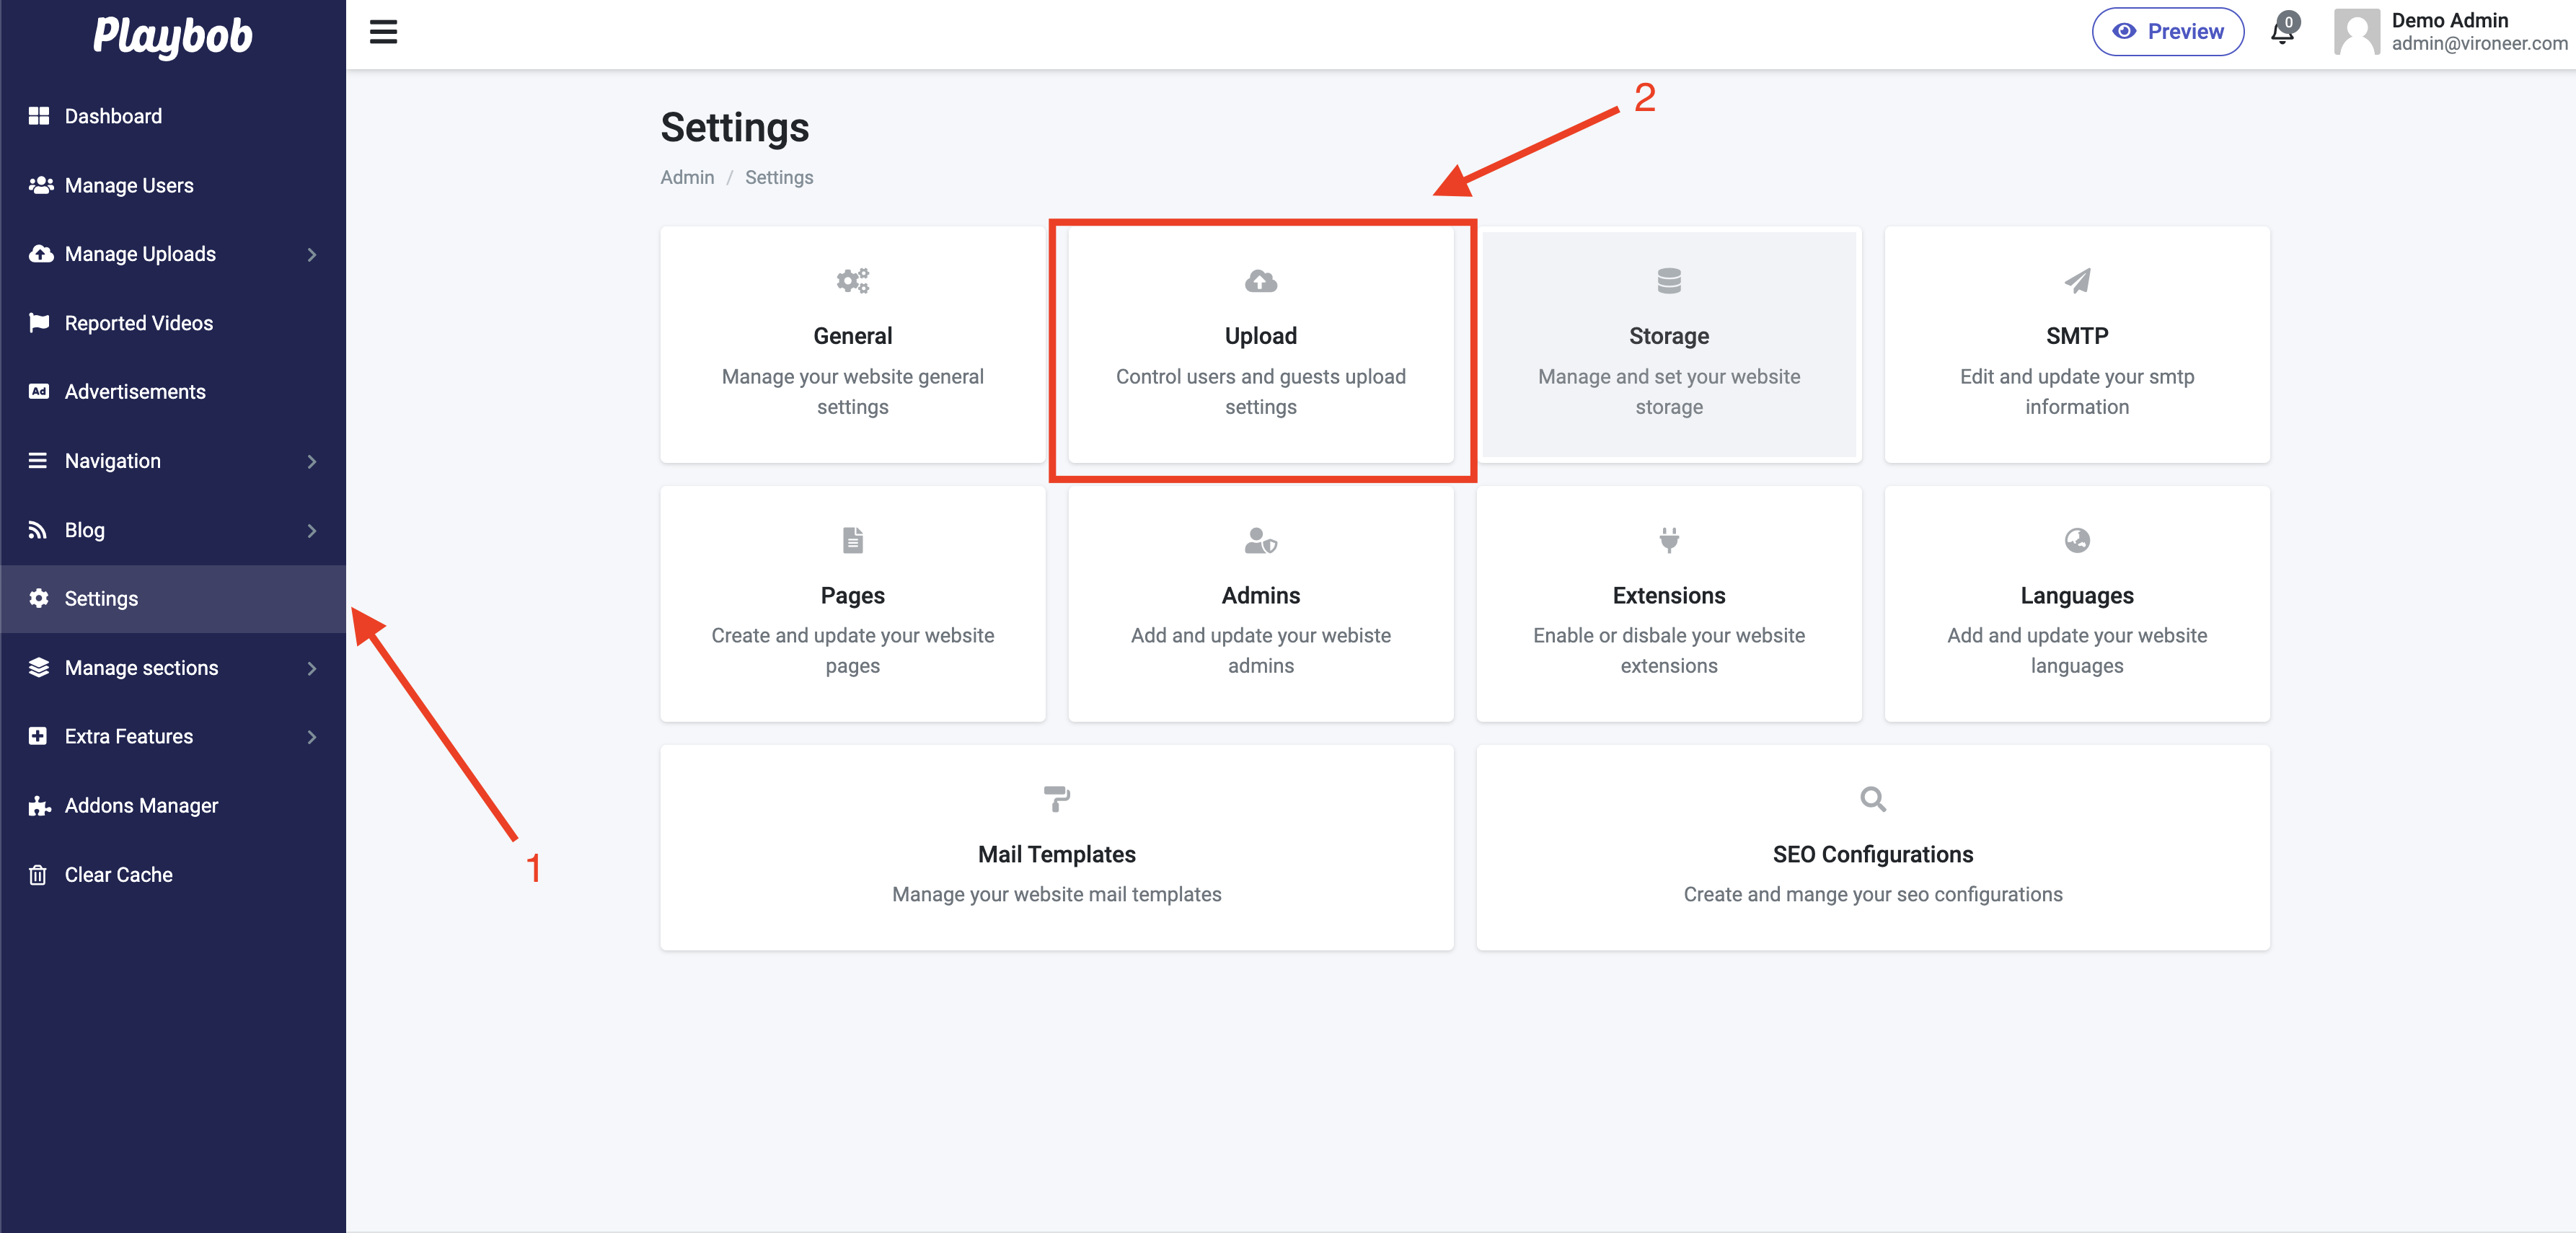Click the Demo Admin avatar image
This screenshot has width=2576, height=1233.
(x=2356, y=32)
